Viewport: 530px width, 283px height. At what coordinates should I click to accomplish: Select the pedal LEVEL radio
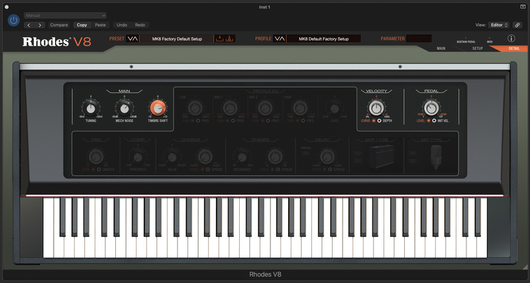click(x=428, y=121)
